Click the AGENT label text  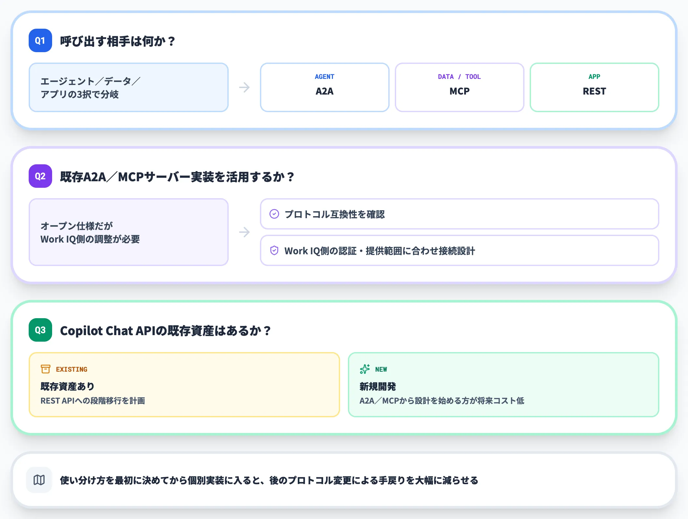coord(324,77)
